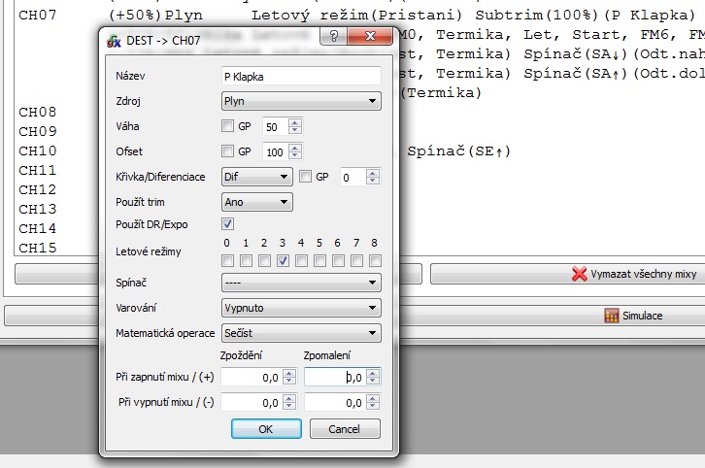Open the Zdroj source dropdown
705x468 pixels.
point(300,101)
